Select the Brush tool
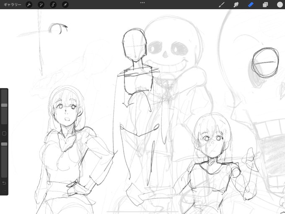Screen dimensions: 285x214 (x=221, y=5)
